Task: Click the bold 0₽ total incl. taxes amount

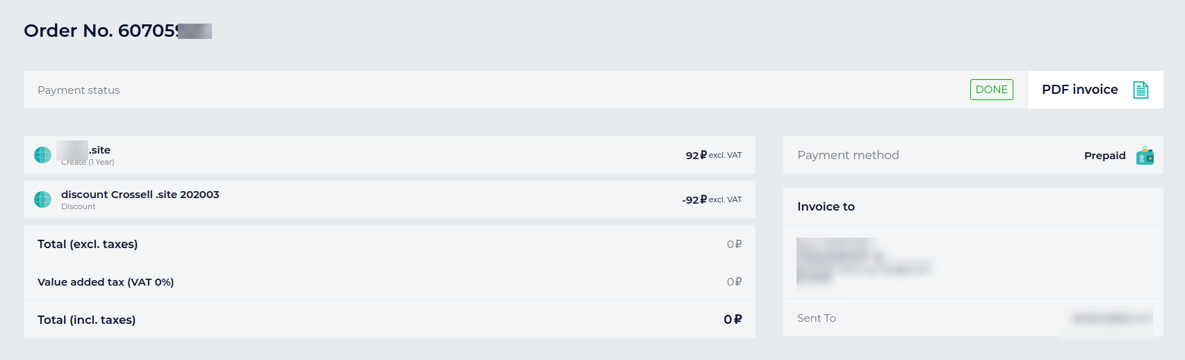Action: coord(733,320)
